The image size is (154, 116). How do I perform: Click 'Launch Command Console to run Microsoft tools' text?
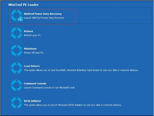pos(49,87)
